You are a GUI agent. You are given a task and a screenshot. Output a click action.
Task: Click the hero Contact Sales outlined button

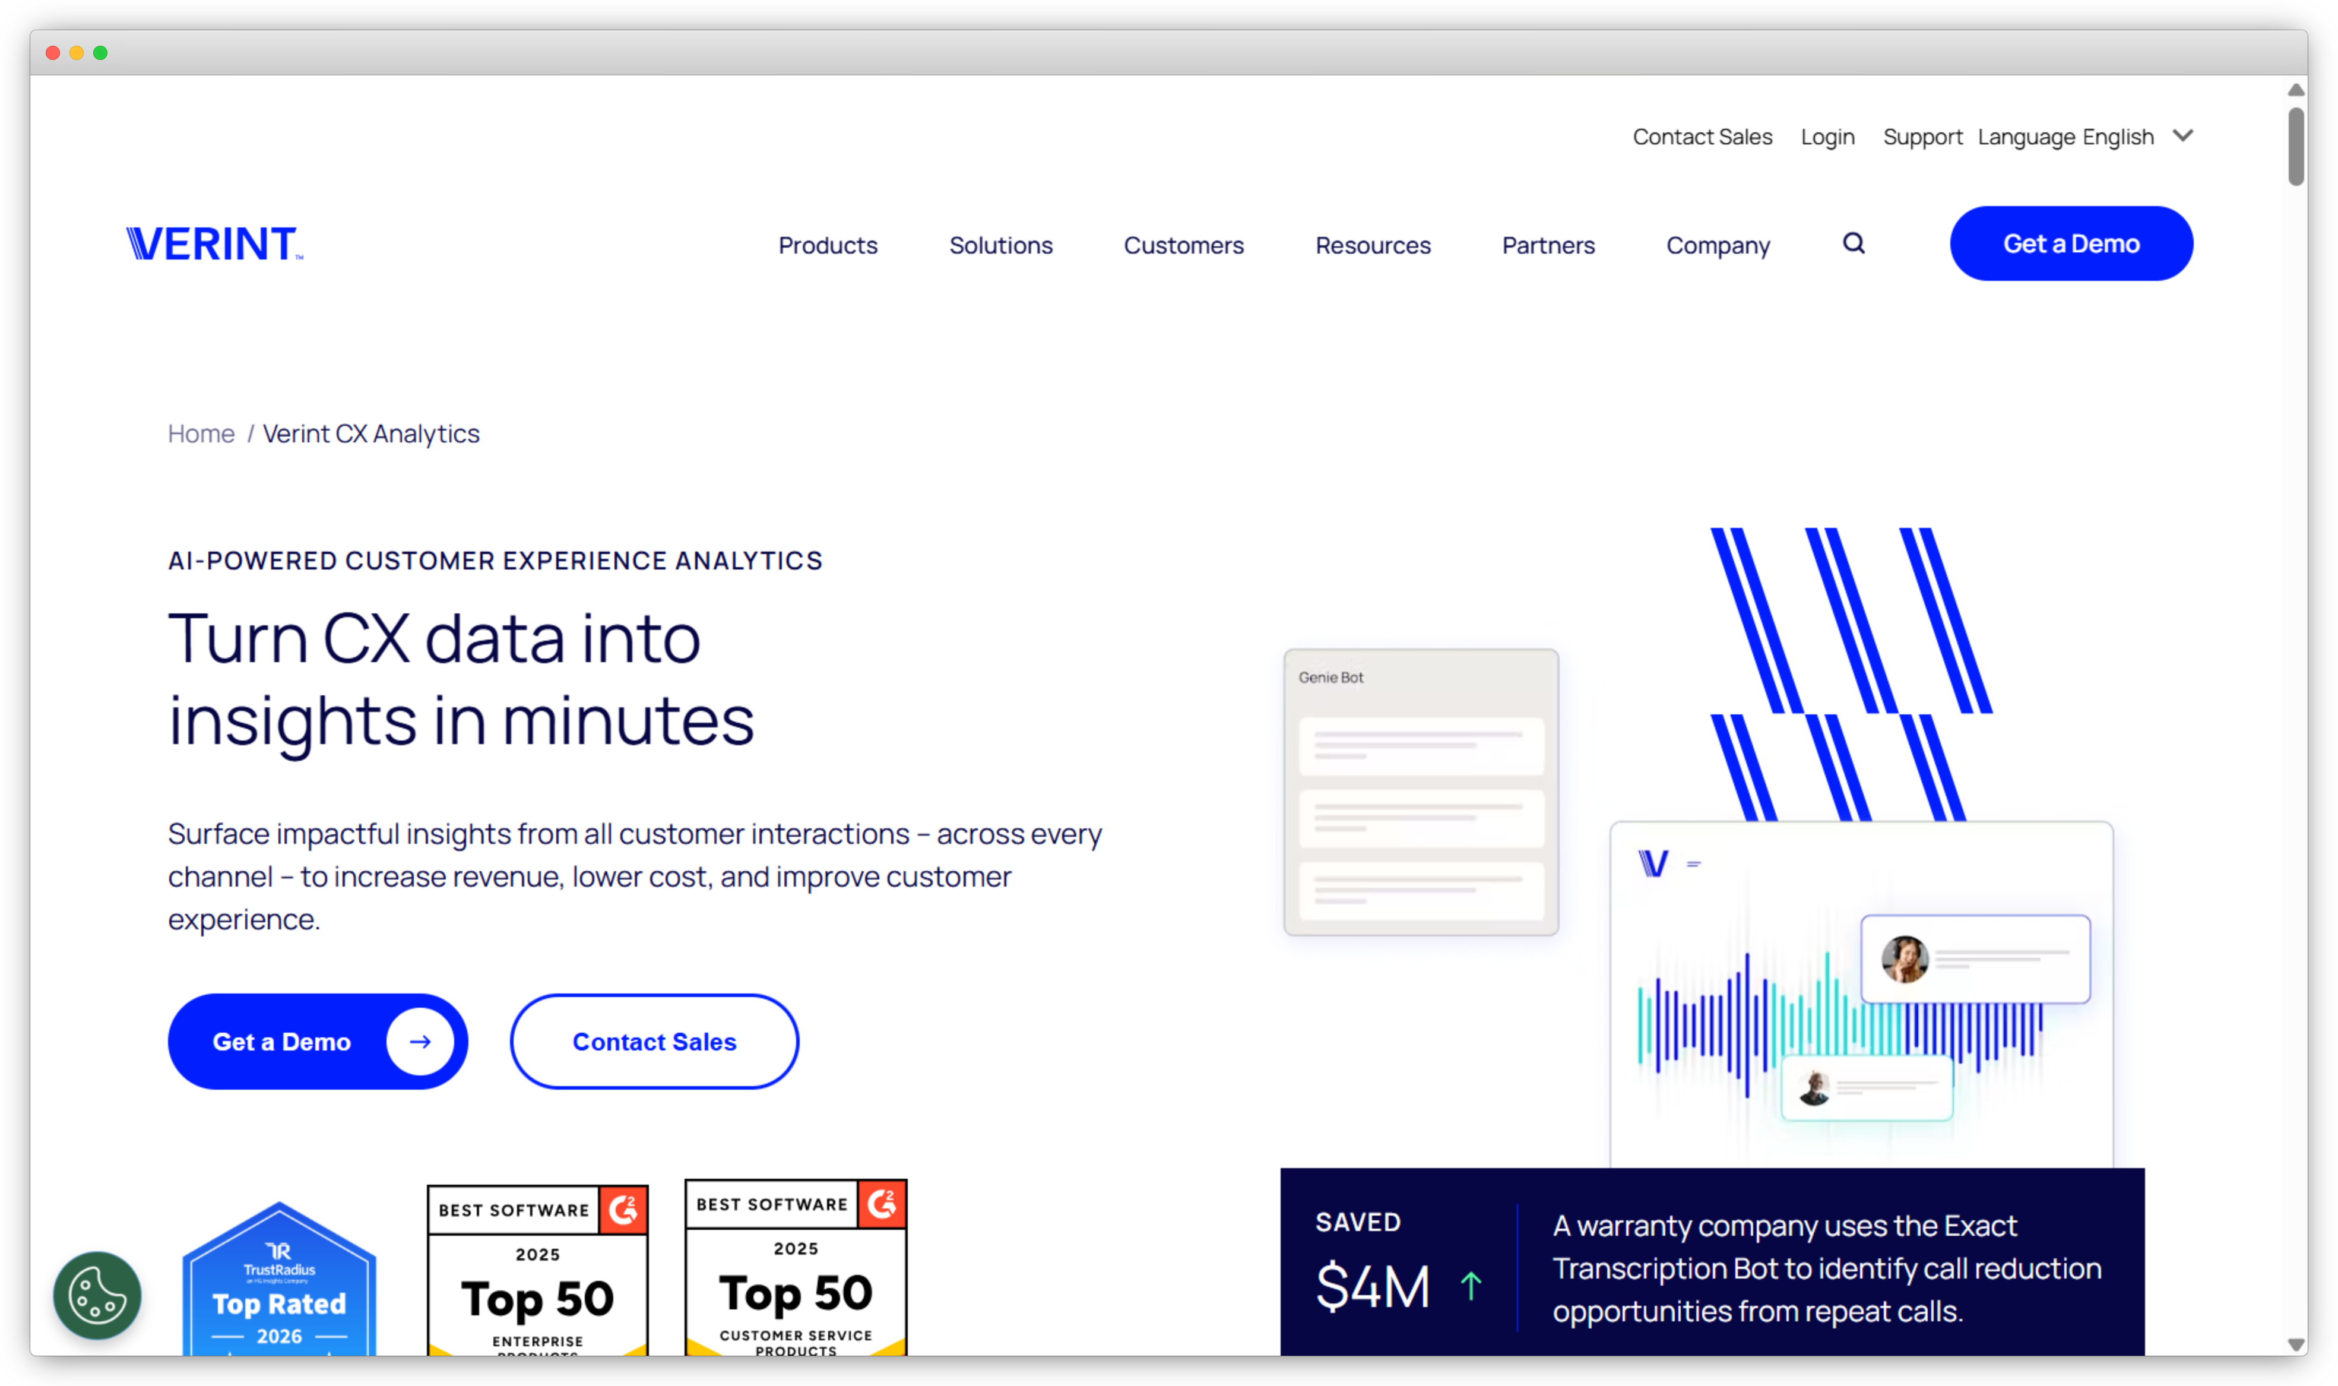pos(654,1042)
